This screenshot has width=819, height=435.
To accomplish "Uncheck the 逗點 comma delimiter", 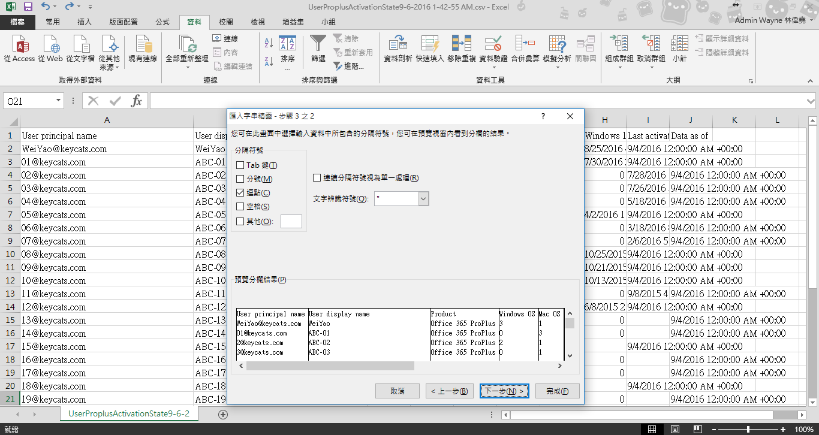I will [240, 193].
